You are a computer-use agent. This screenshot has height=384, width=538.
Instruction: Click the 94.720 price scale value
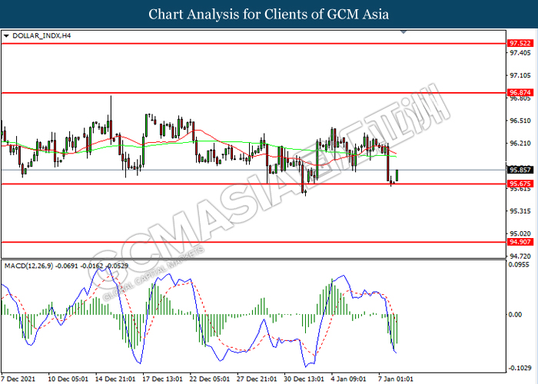[x=520, y=256]
